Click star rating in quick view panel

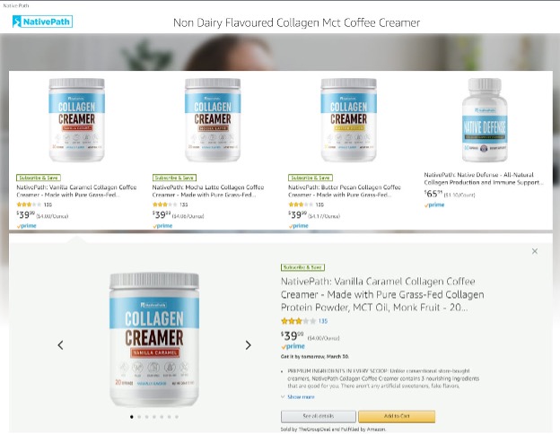pyautogui.click(x=298, y=321)
